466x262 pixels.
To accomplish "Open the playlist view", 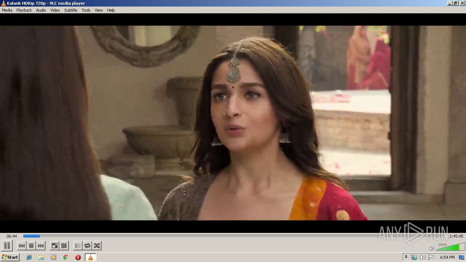I will click(78, 246).
